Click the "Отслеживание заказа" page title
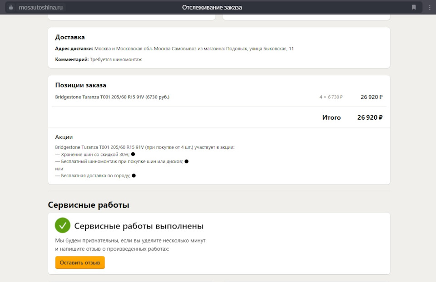 [x=212, y=7]
